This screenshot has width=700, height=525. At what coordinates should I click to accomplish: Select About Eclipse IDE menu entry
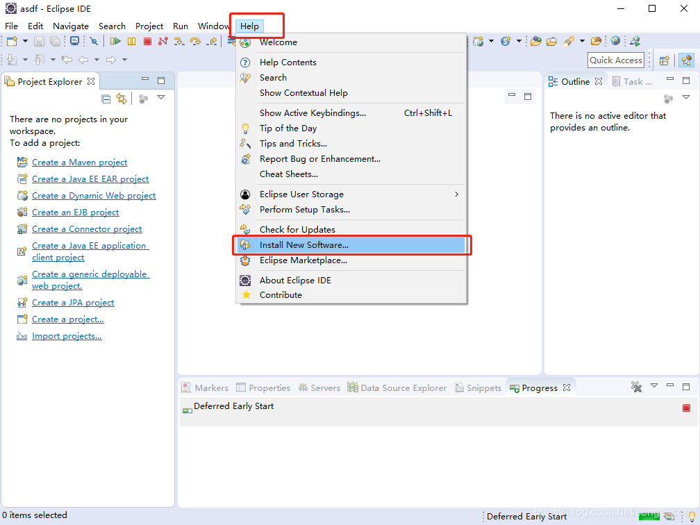click(351, 281)
